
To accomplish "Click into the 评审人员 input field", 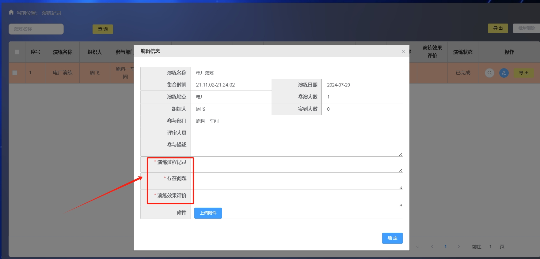I will 296,133.
